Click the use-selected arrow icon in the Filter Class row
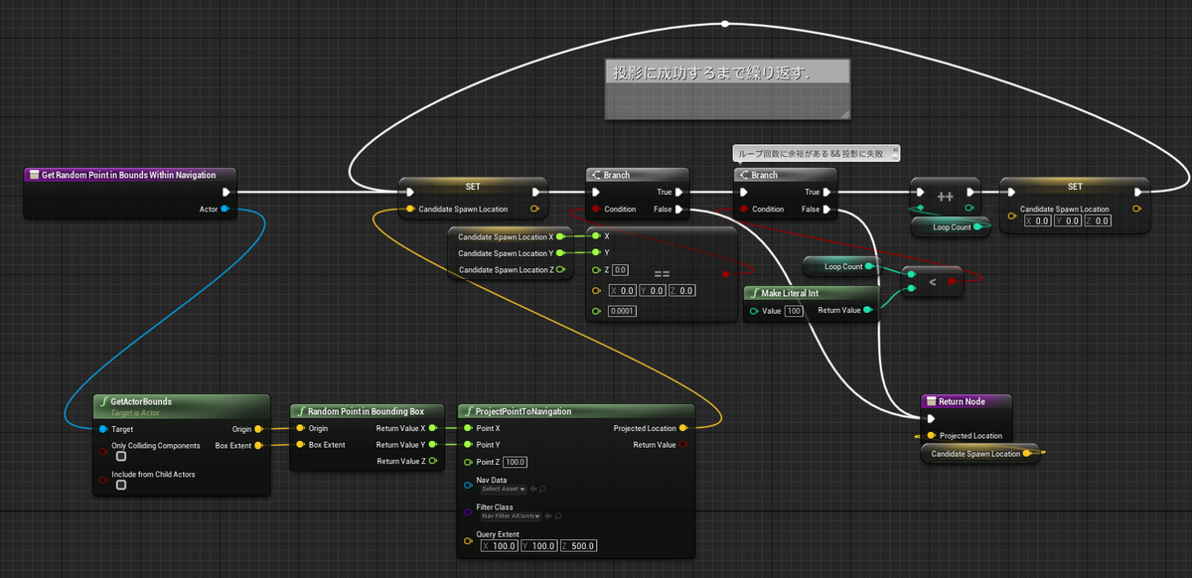The width and height of the screenshot is (1192, 578). [x=548, y=516]
